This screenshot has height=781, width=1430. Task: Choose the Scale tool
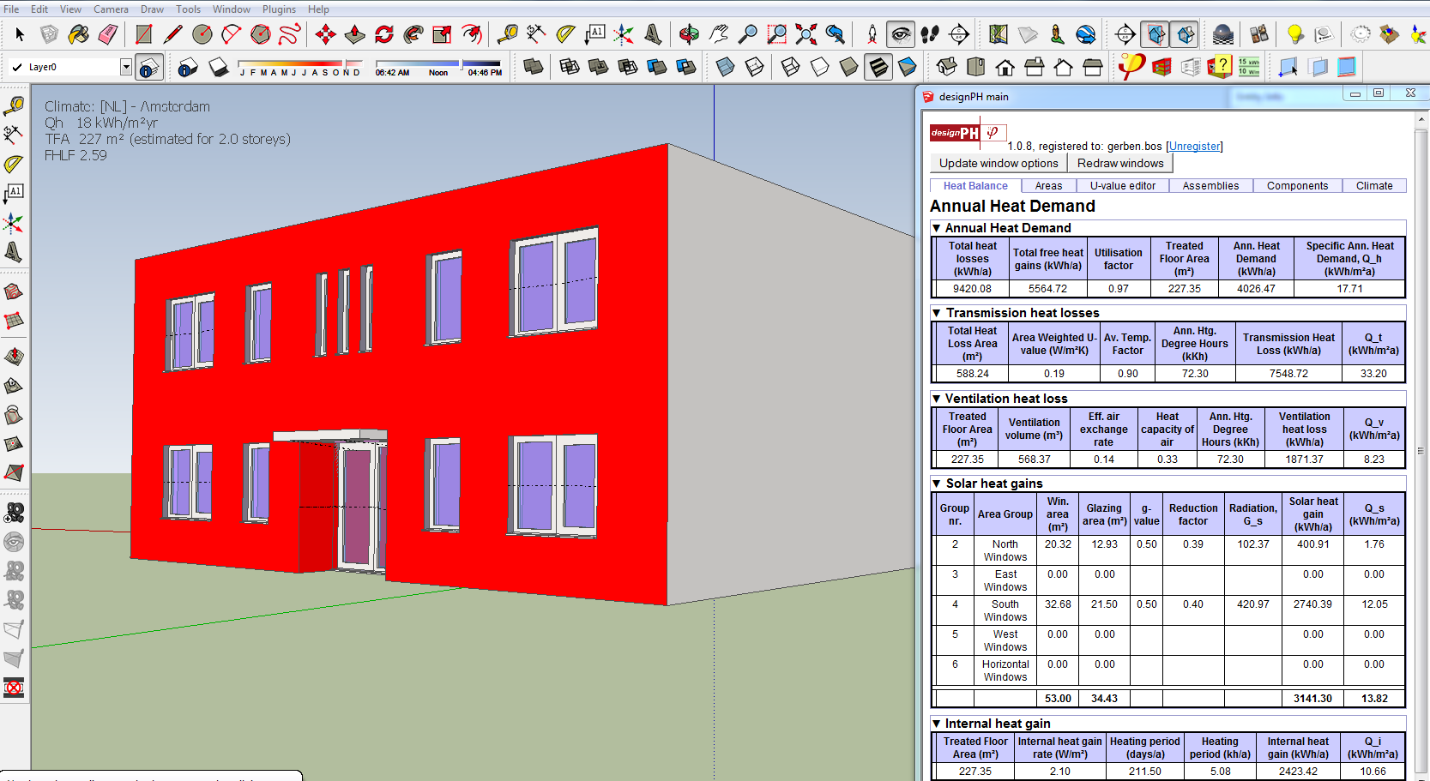[442, 34]
